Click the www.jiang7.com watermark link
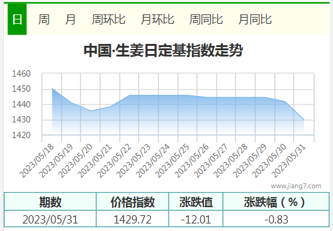The image size is (333, 231). point(296,186)
